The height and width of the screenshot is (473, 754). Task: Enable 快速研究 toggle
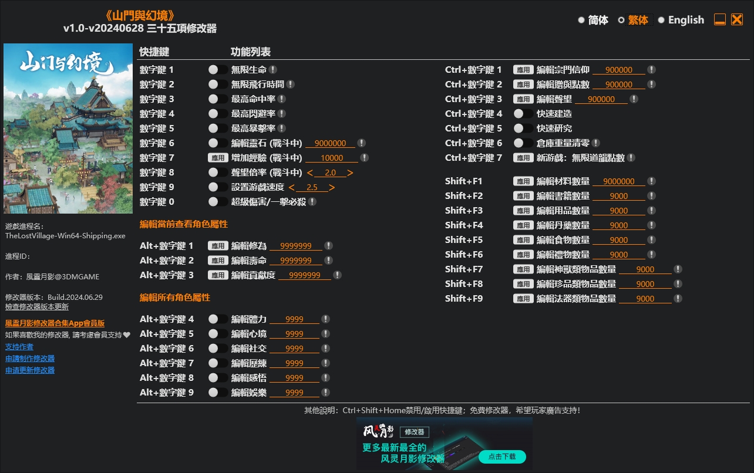[x=523, y=129]
